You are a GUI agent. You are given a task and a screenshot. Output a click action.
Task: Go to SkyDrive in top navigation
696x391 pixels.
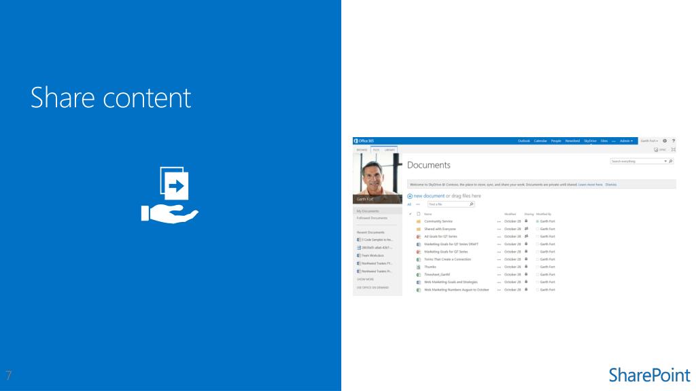tap(590, 141)
